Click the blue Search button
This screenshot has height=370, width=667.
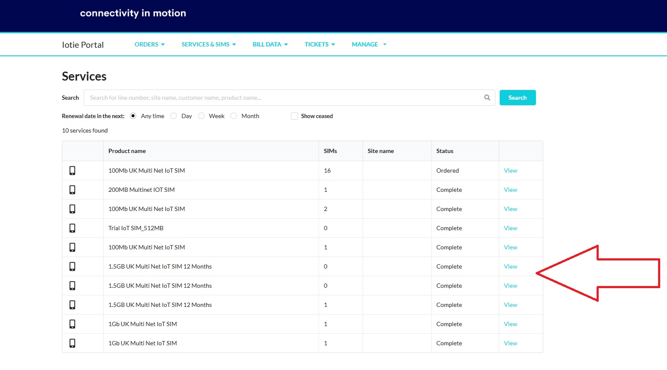(518, 98)
